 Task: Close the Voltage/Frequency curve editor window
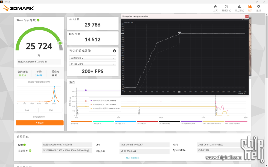tap(247, 17)
